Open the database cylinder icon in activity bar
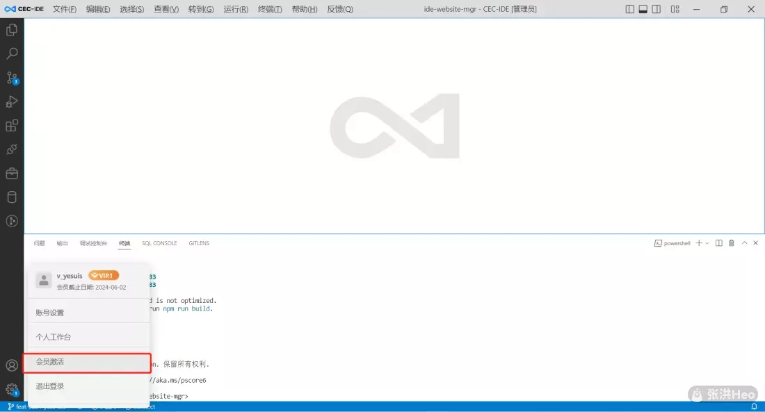 coord(12,197)
